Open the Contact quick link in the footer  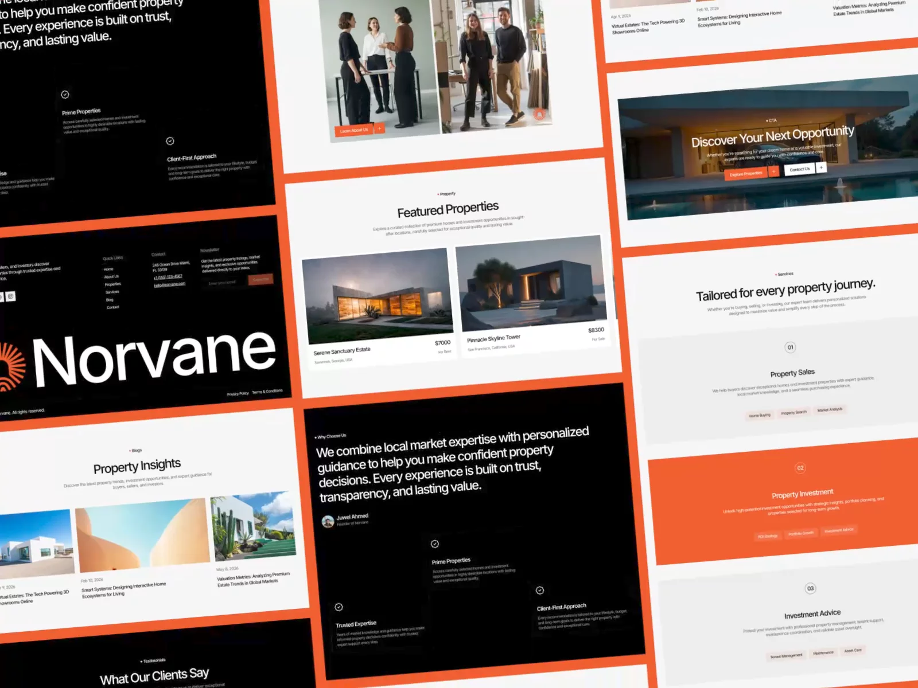coord(113,307)
